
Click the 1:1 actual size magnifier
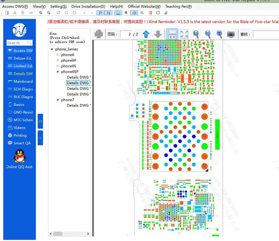[196, 34]
